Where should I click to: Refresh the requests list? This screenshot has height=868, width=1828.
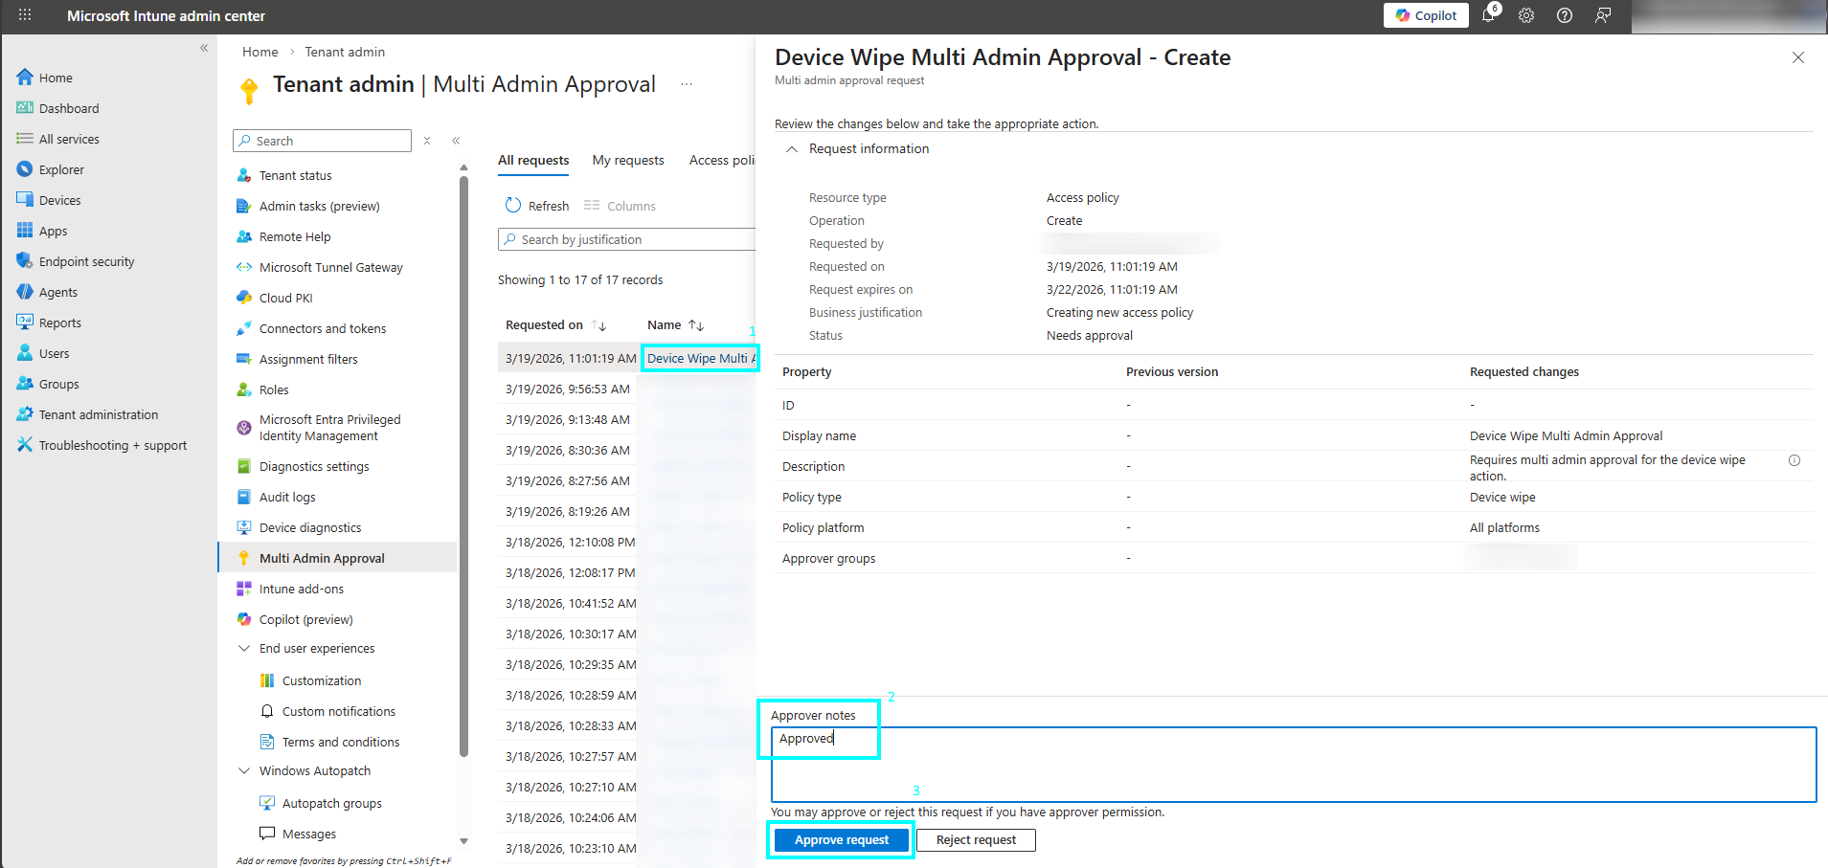(x=537, y=206)
